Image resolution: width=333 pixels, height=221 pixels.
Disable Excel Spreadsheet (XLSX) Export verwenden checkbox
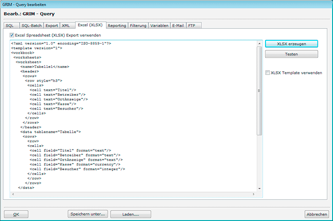[x=12, y=35]
